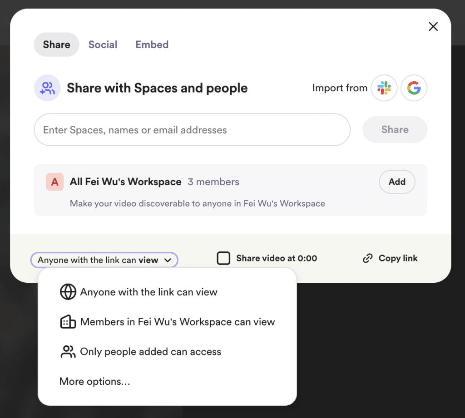Enable the 'Share video at 0:00' checkbox
This screenshot has width=465, height=418.
tap(223, 259)
